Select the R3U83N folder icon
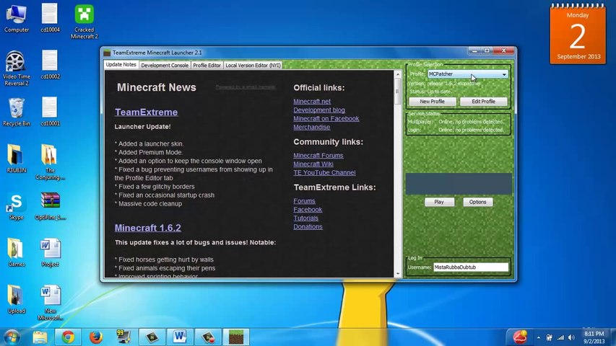This screenshot has height=346, width=616. [x=16, y=159]
